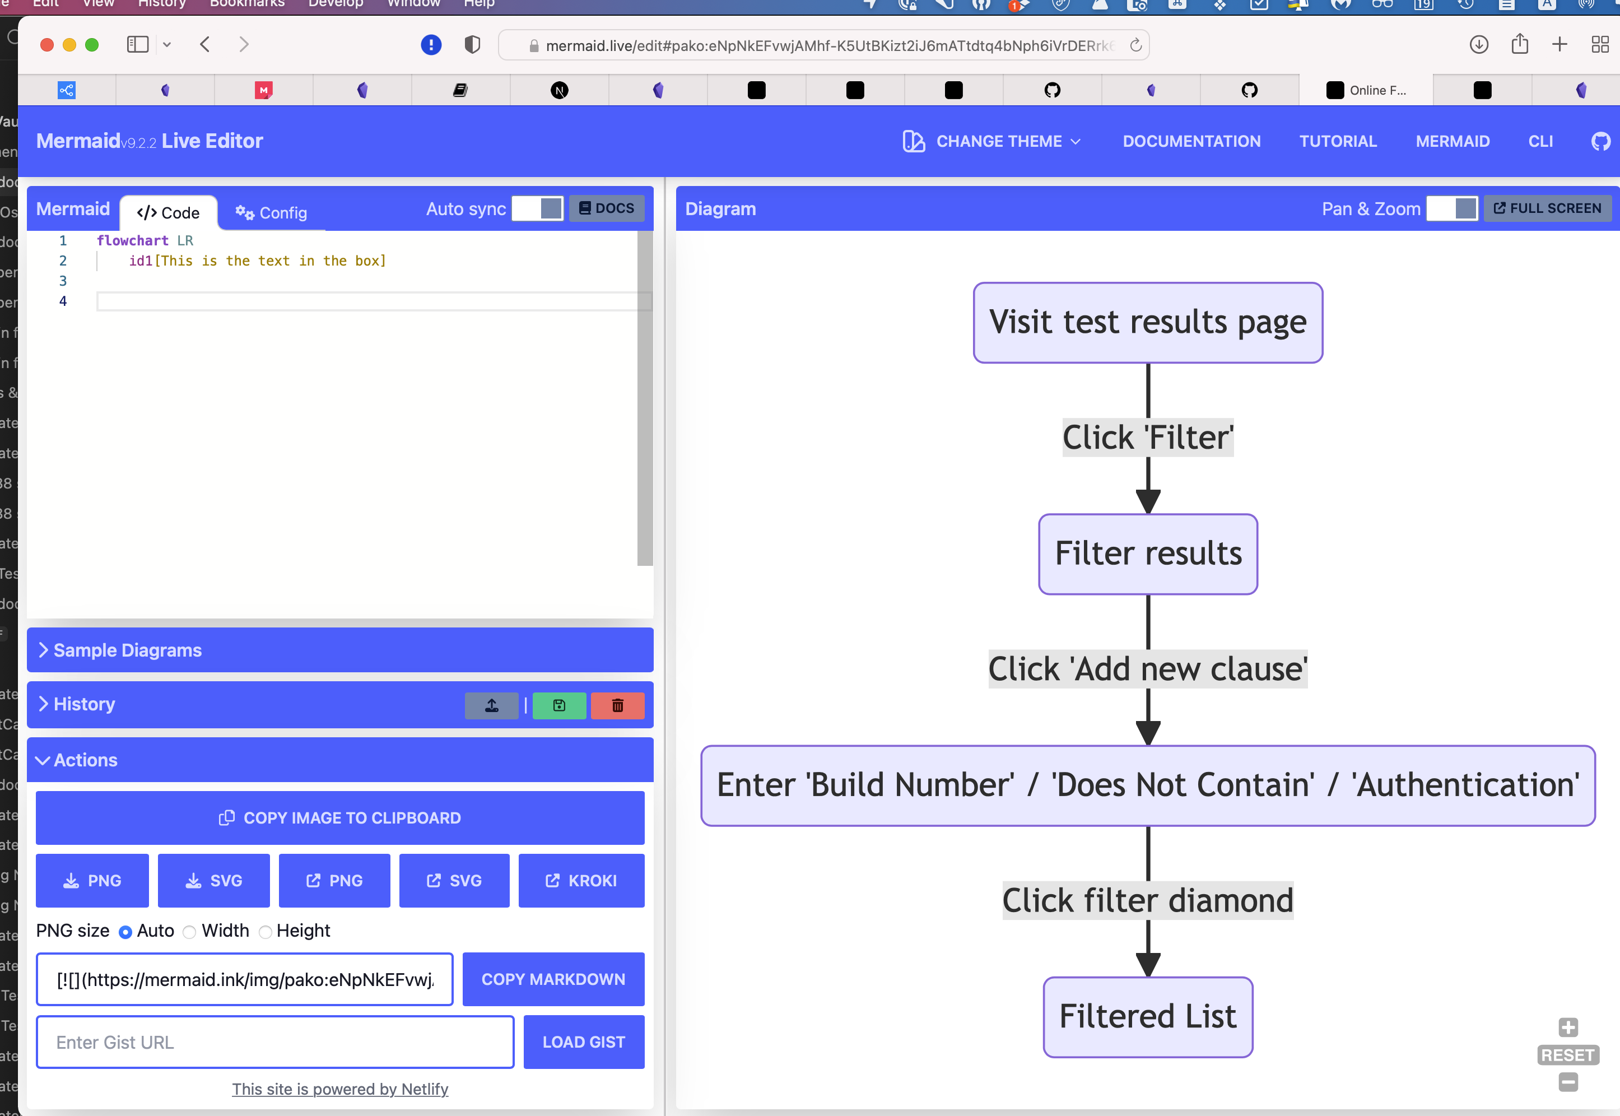
Task: Switch to the Code tab
Action: click(169, 212)
